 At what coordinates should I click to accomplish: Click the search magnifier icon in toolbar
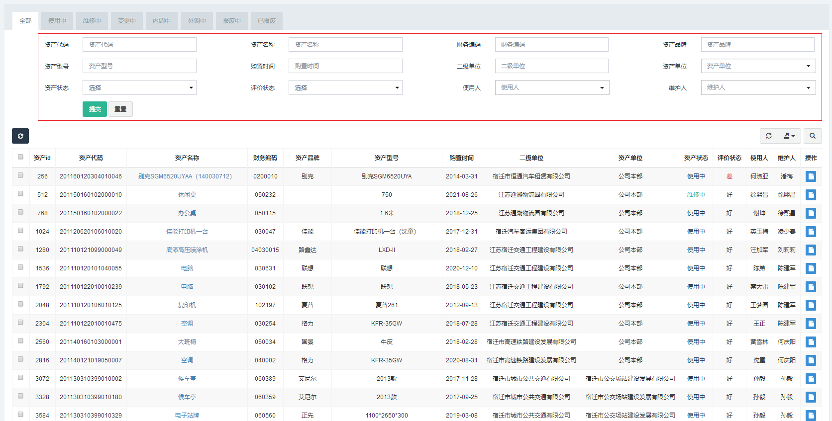click(813, 136)
